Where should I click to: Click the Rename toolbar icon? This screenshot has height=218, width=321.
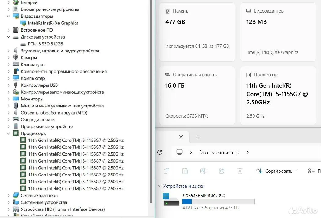pyautogui.click(x=203, y=171)
